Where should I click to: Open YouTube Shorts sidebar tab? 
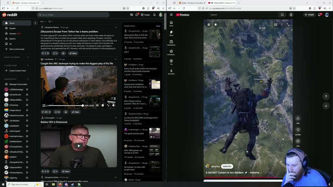[x=171, y=33]
